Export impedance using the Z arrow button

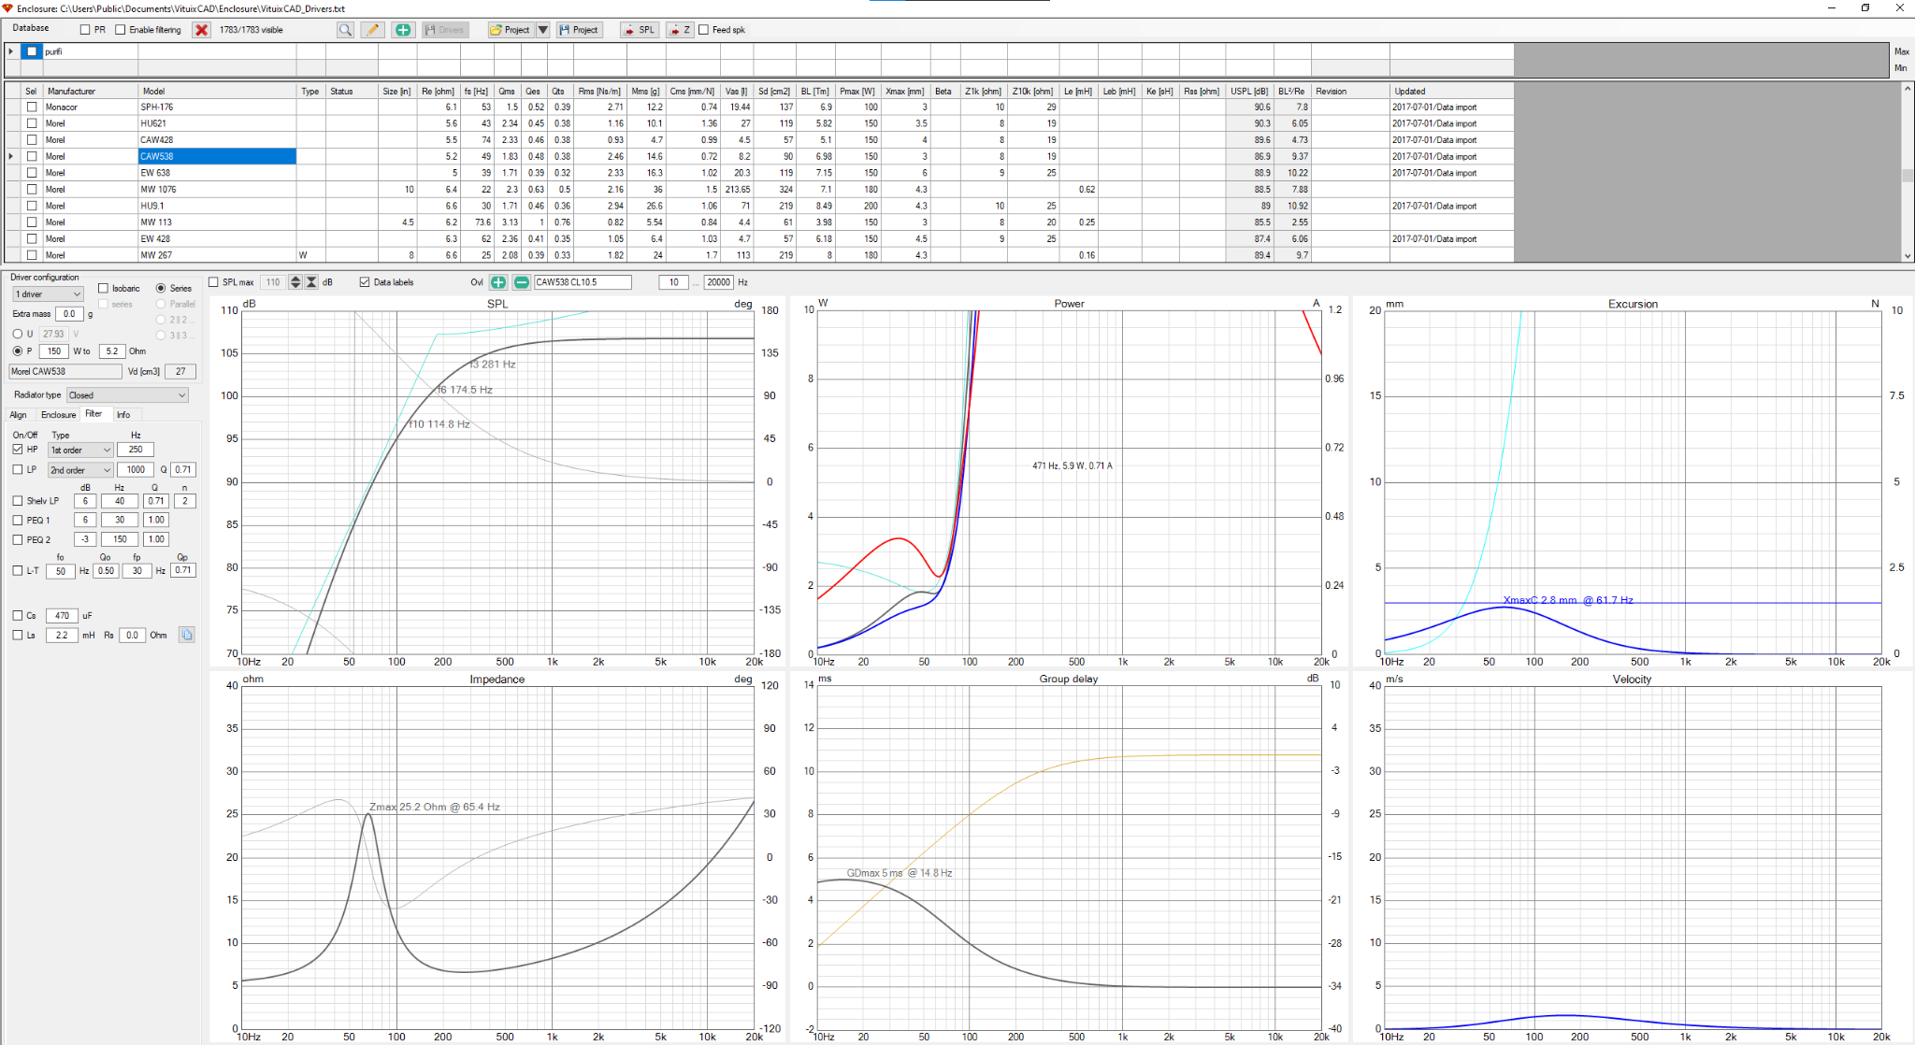680,30
